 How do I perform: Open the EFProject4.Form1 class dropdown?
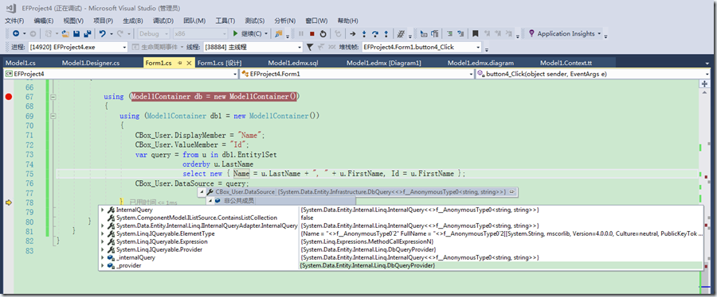tap(356, 74)
